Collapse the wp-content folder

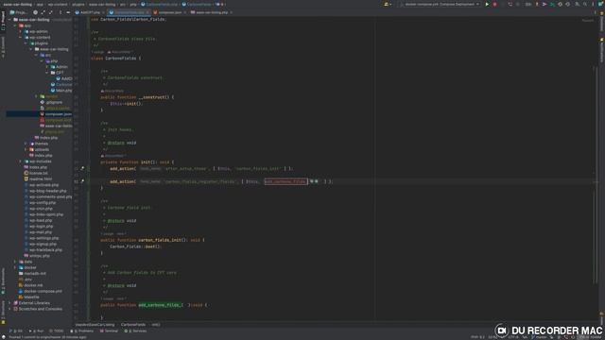[x=21, y=38]
